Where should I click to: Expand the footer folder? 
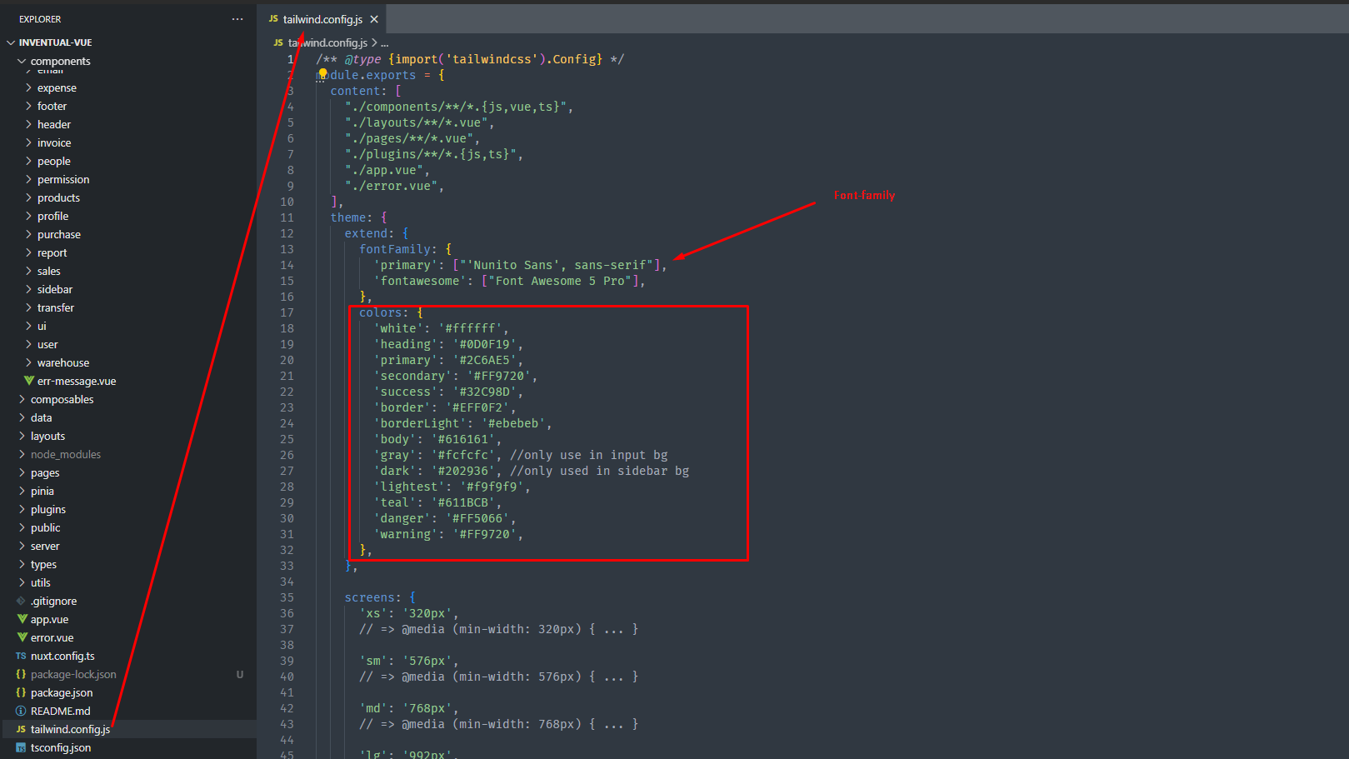(x=52, y=106)
